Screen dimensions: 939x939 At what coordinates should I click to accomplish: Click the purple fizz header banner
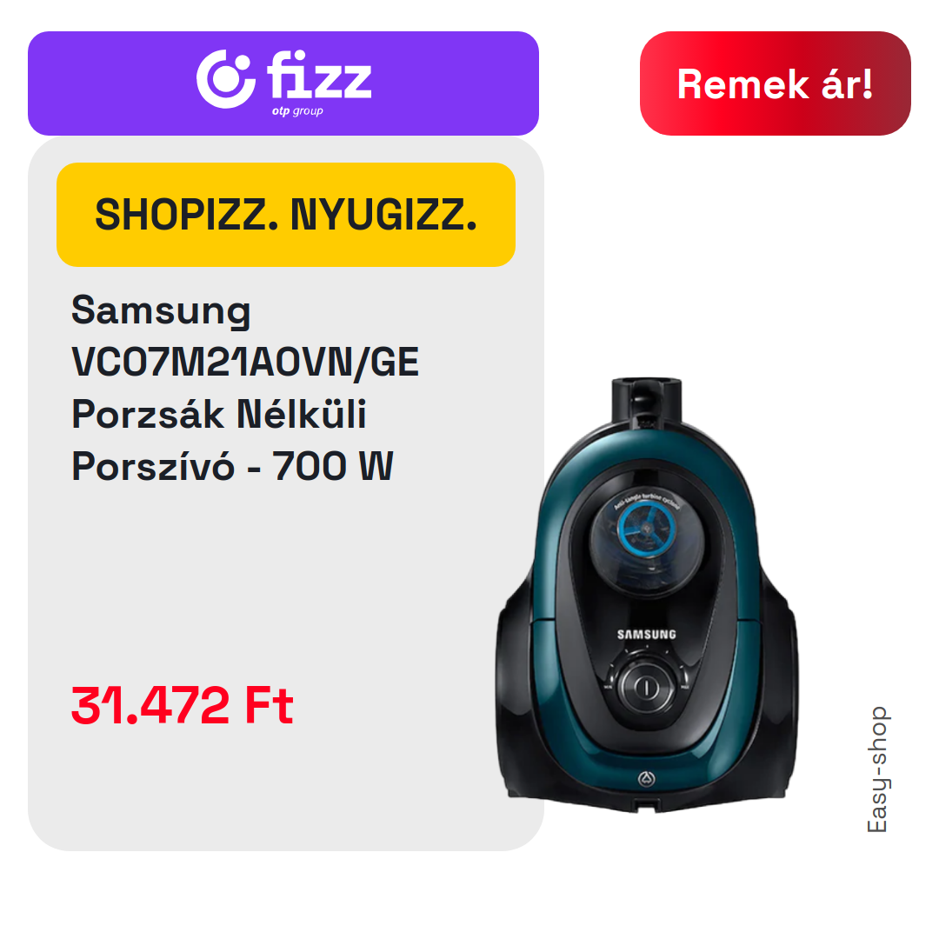click(x=283, y=83)
